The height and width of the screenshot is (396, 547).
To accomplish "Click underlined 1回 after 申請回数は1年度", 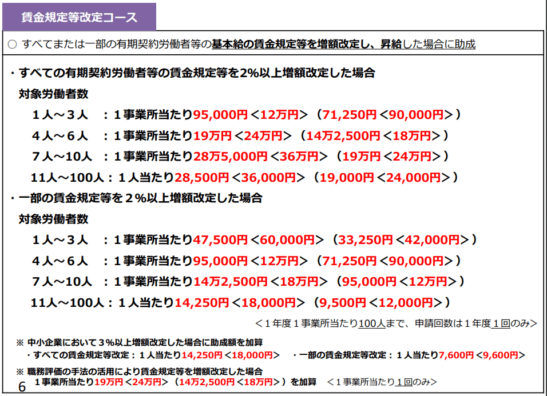I will click(x=501, y=324).
